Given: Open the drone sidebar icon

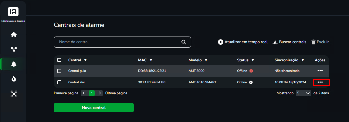Looking at the screenshot, I should pos(14,94).
